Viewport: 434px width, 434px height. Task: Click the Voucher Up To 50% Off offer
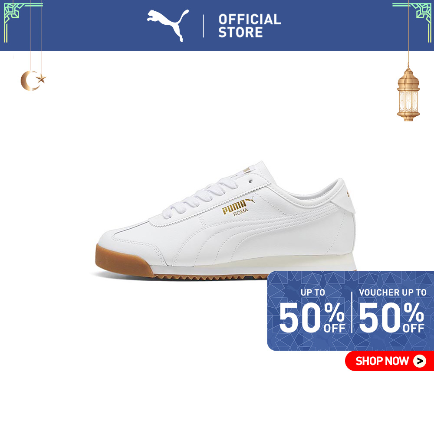point(392,311)
